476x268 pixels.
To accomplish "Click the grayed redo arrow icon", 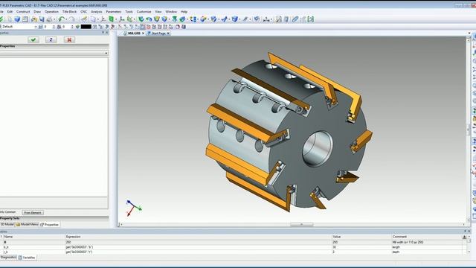I will tap(71, 19).
